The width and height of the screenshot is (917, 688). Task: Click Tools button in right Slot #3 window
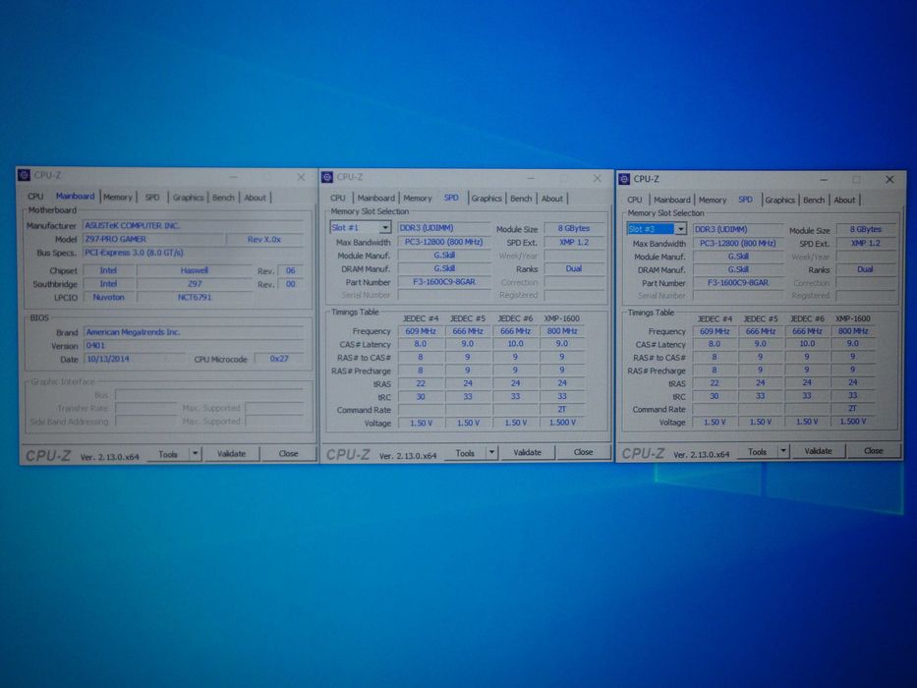point(757,452)
